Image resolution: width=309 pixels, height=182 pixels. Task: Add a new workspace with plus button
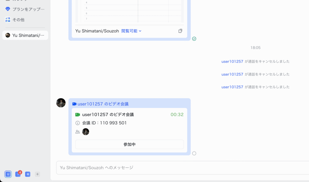(37, 174)
